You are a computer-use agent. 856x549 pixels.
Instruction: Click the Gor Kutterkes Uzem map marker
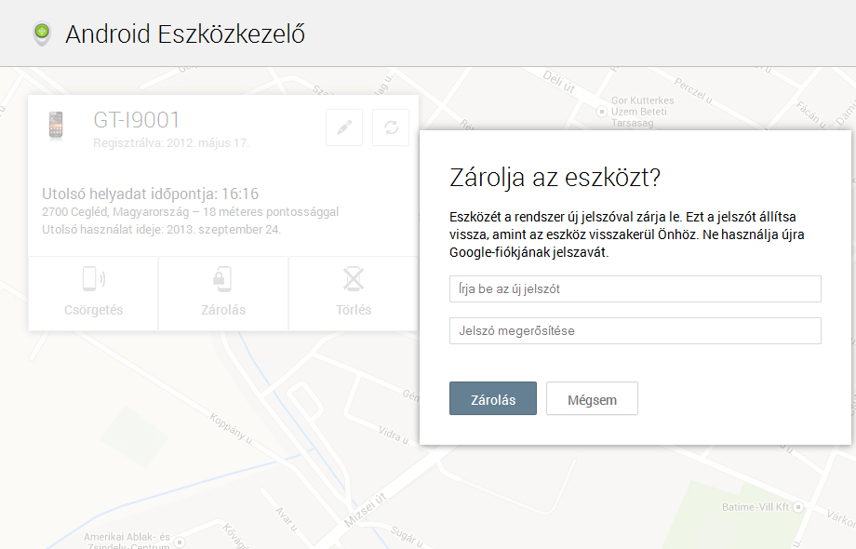[602, 112]
